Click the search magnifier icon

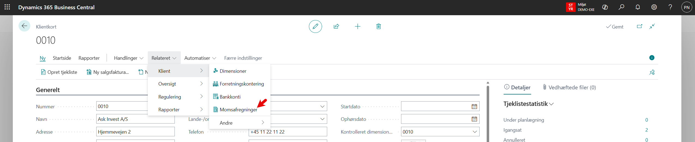tap(621, 7)
